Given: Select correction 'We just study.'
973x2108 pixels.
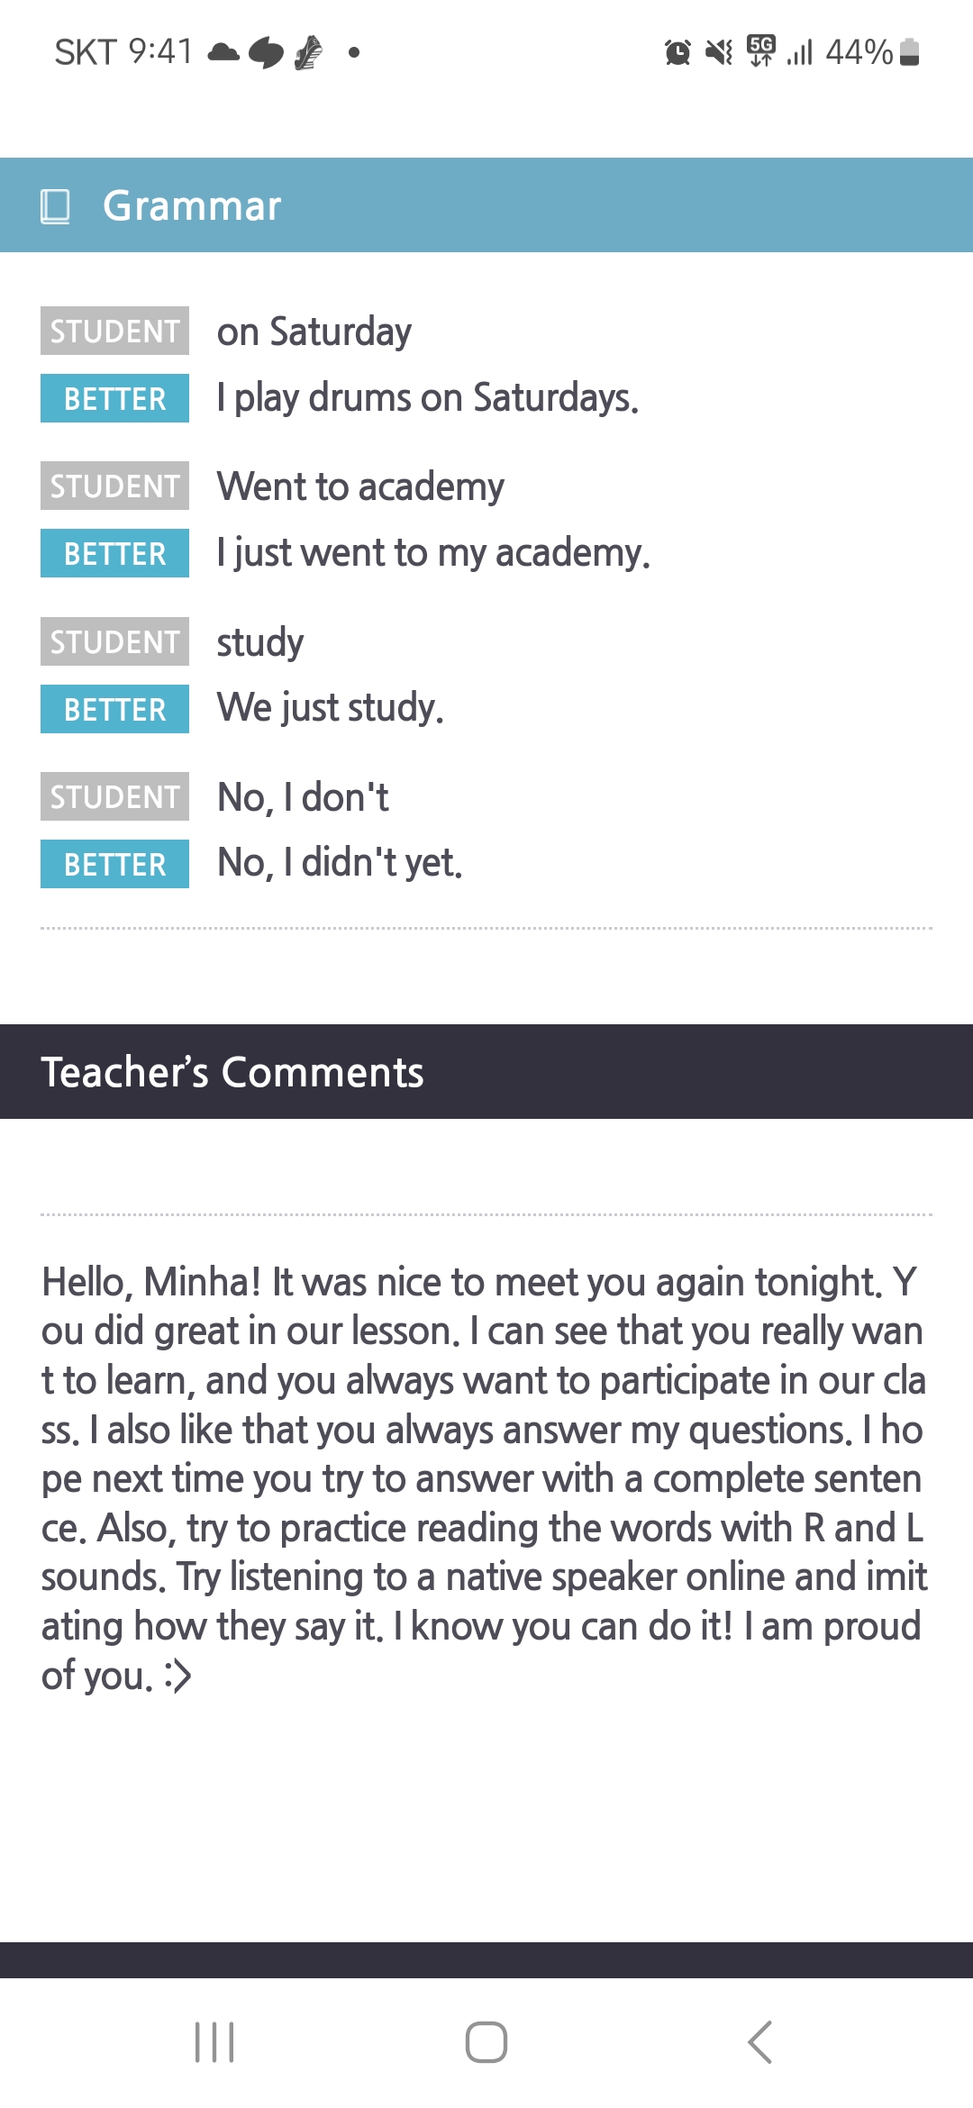Looking at the screenshot, I should [x=331, y=708].
